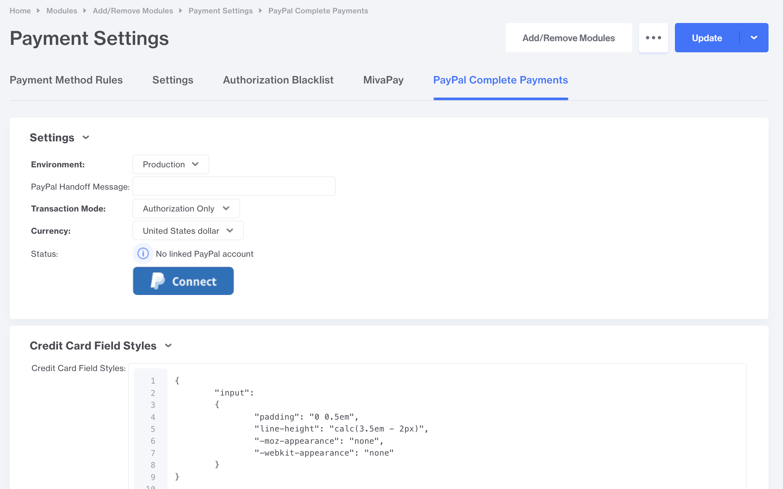This screenshot has width=783, height=489.
Task: Open Add/Remove Modules breadcrumb link
Action: [x=133, y=11]
